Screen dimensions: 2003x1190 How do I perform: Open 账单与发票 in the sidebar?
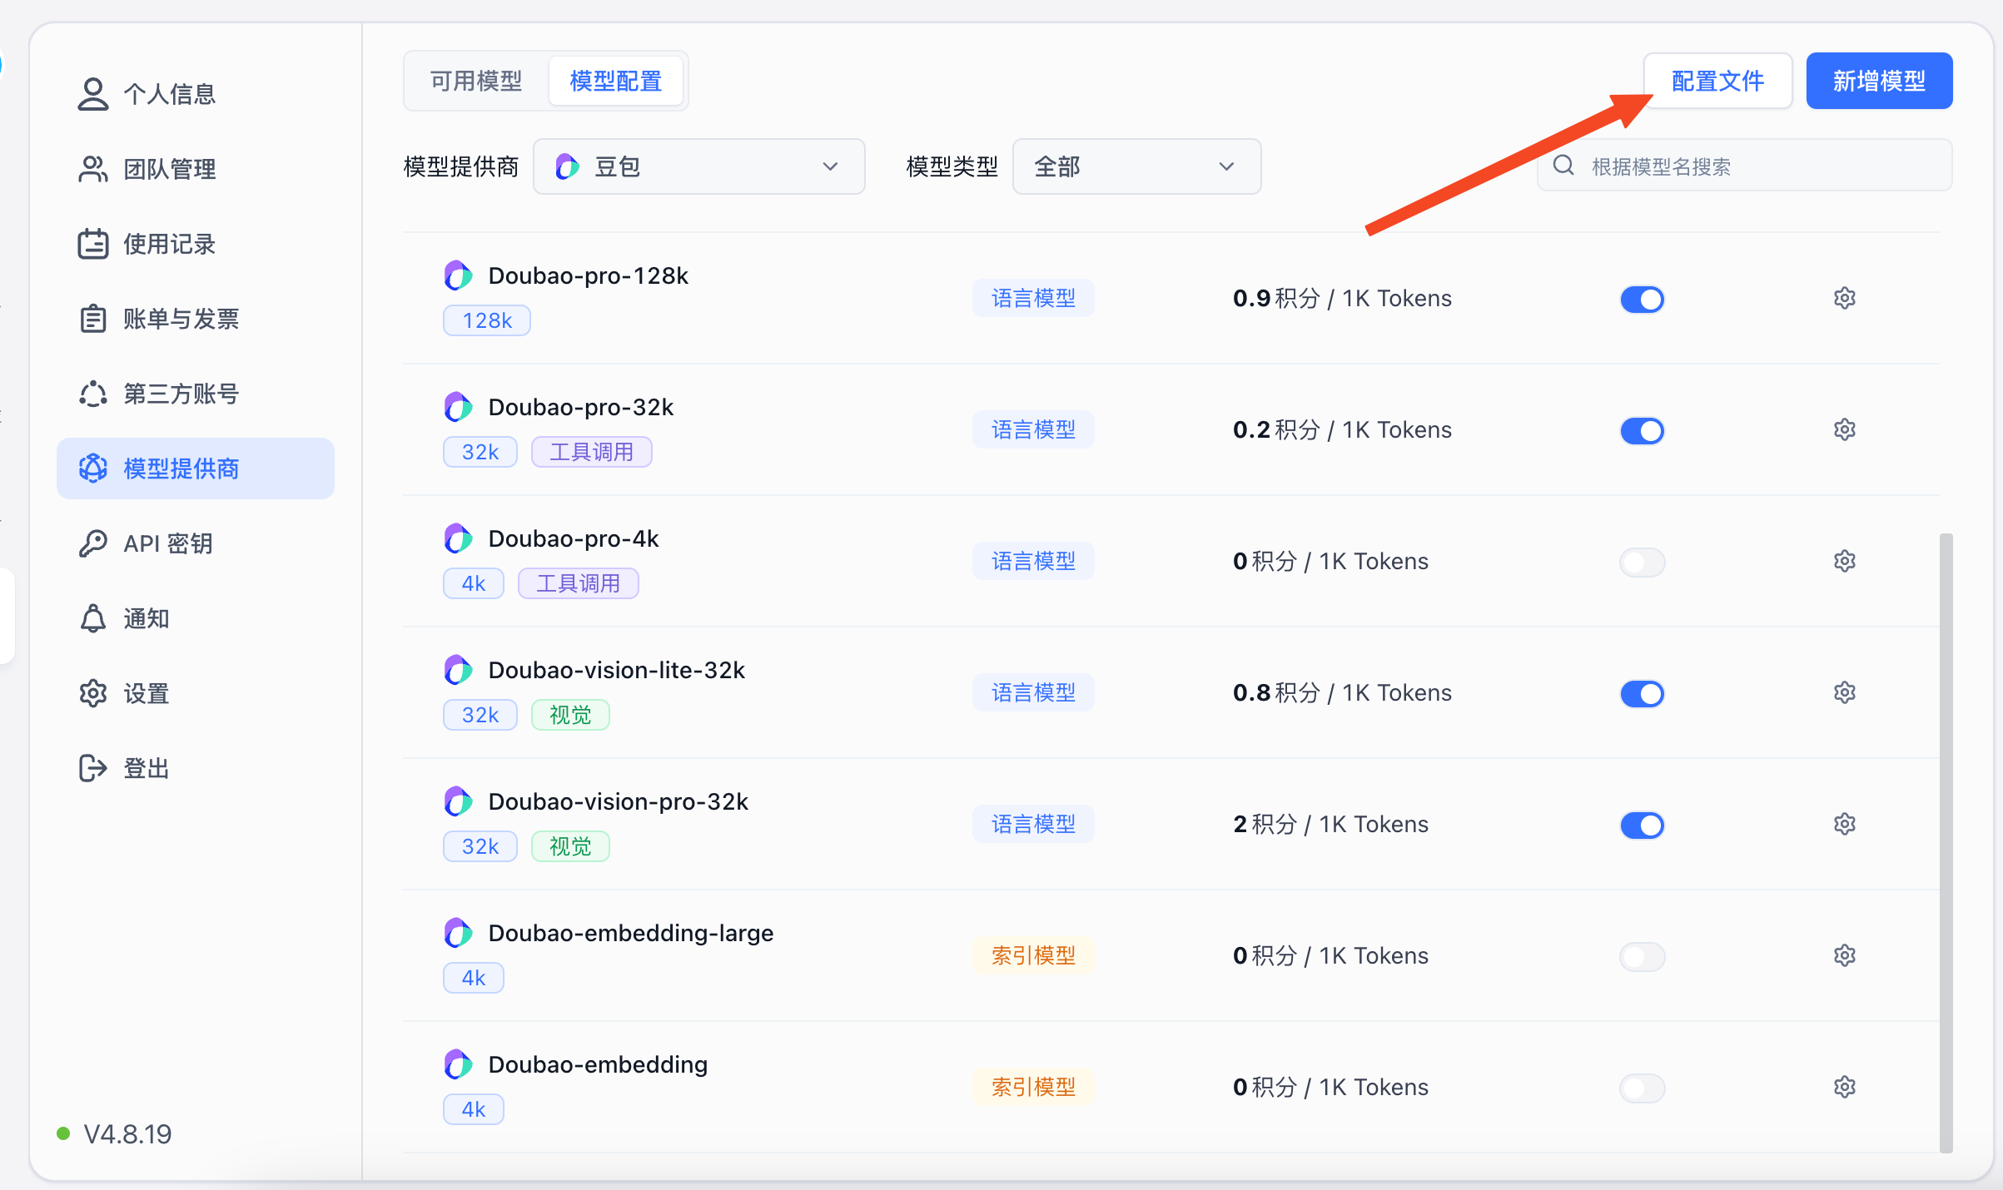pyautogui.click(x=181, y=319)
